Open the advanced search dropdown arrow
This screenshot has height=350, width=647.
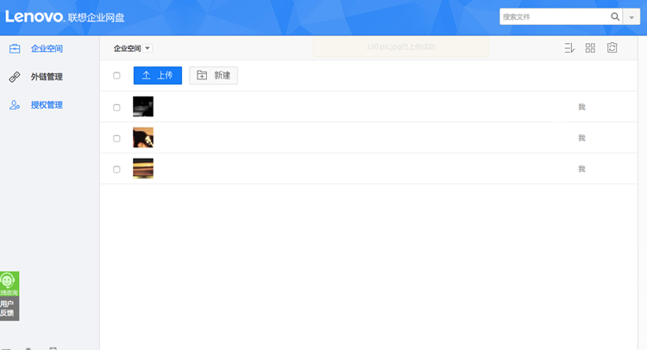631,17
